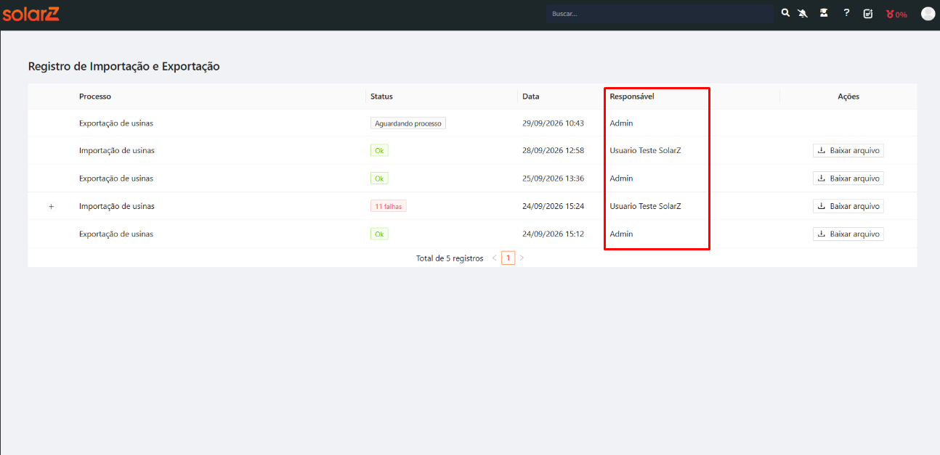Click Ok status of 24/09/2026 15:12 row
Image resolution: width=940 pixels, height=455 pixels.
coord(379,234)
